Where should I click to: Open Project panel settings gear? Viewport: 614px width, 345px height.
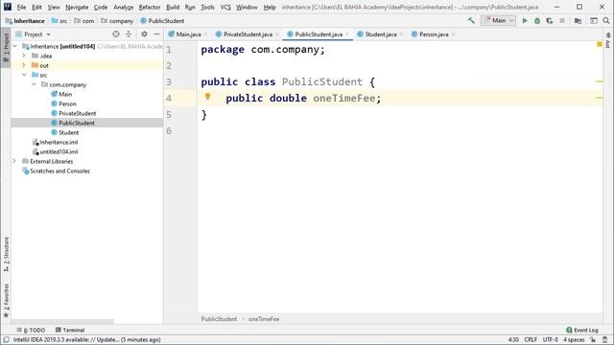pyautogui.click(x=144, y=34)
